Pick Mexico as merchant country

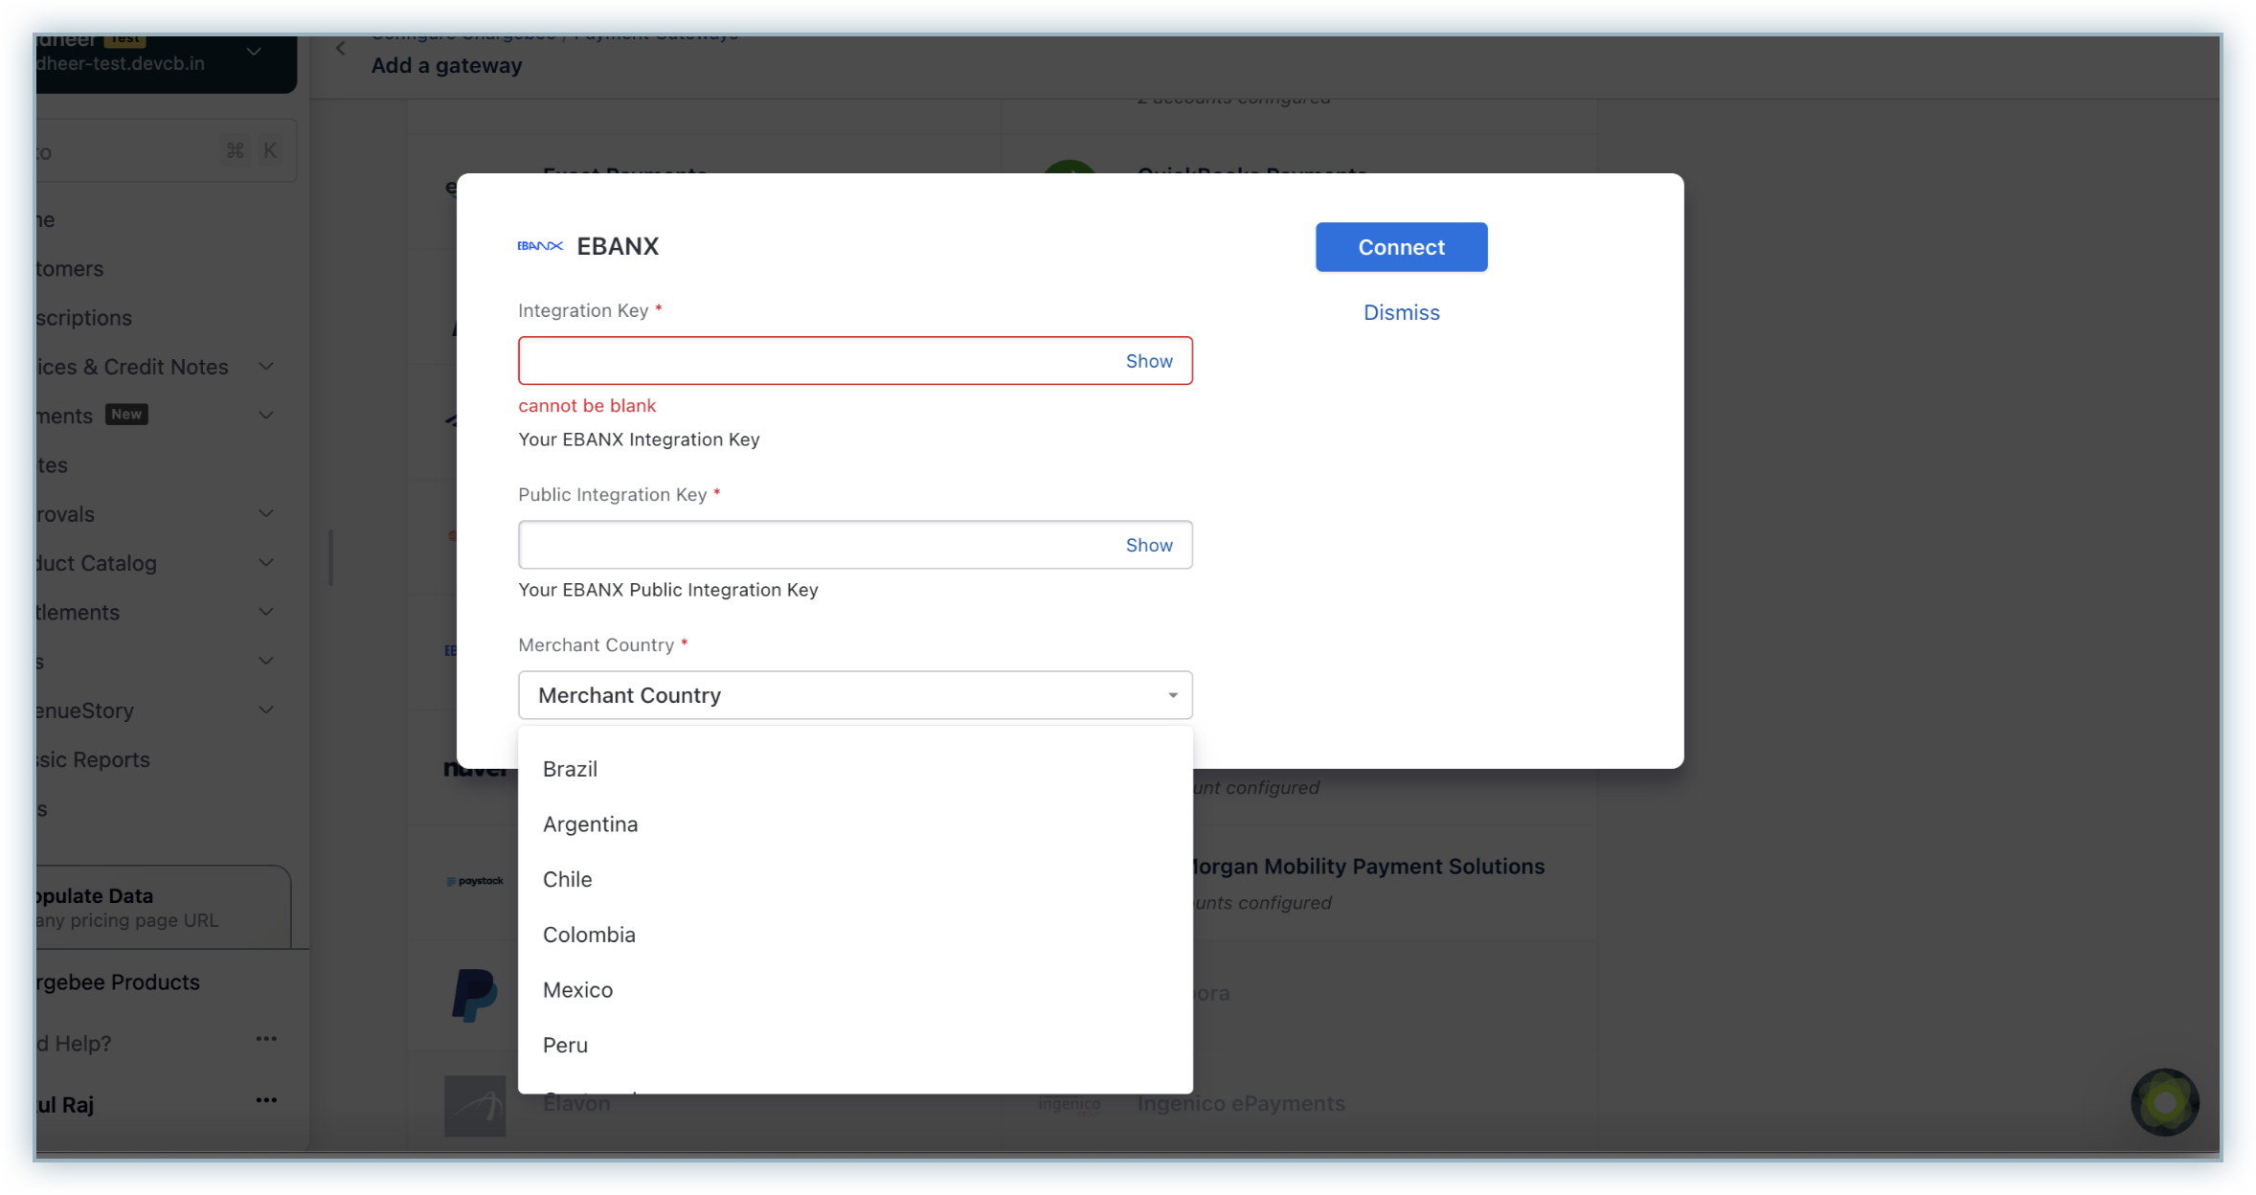click(x=855, y=990)
